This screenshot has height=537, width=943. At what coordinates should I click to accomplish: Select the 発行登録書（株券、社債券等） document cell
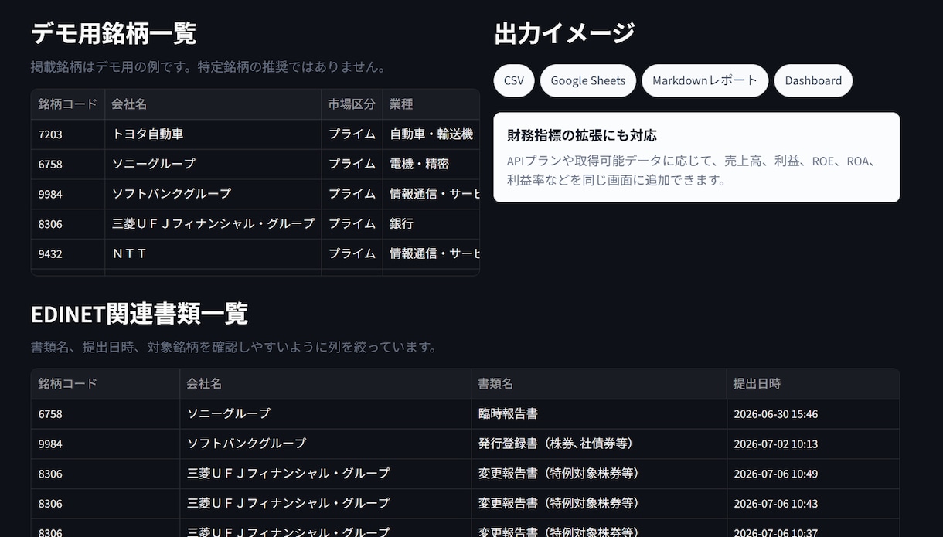[x=599, y=444]
